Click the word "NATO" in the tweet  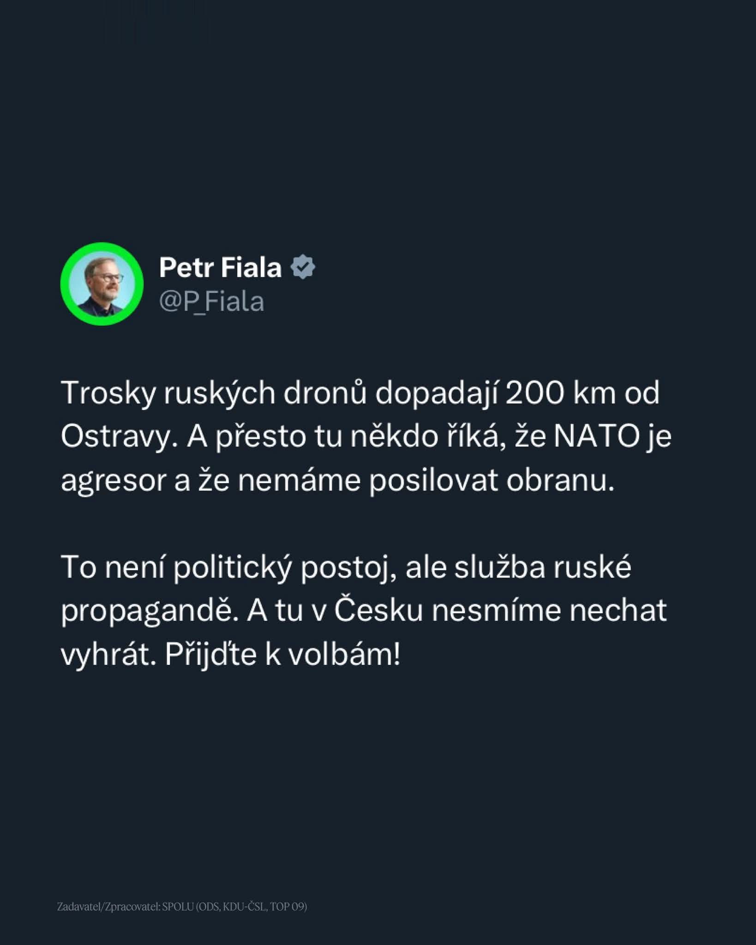click(596, 437)
